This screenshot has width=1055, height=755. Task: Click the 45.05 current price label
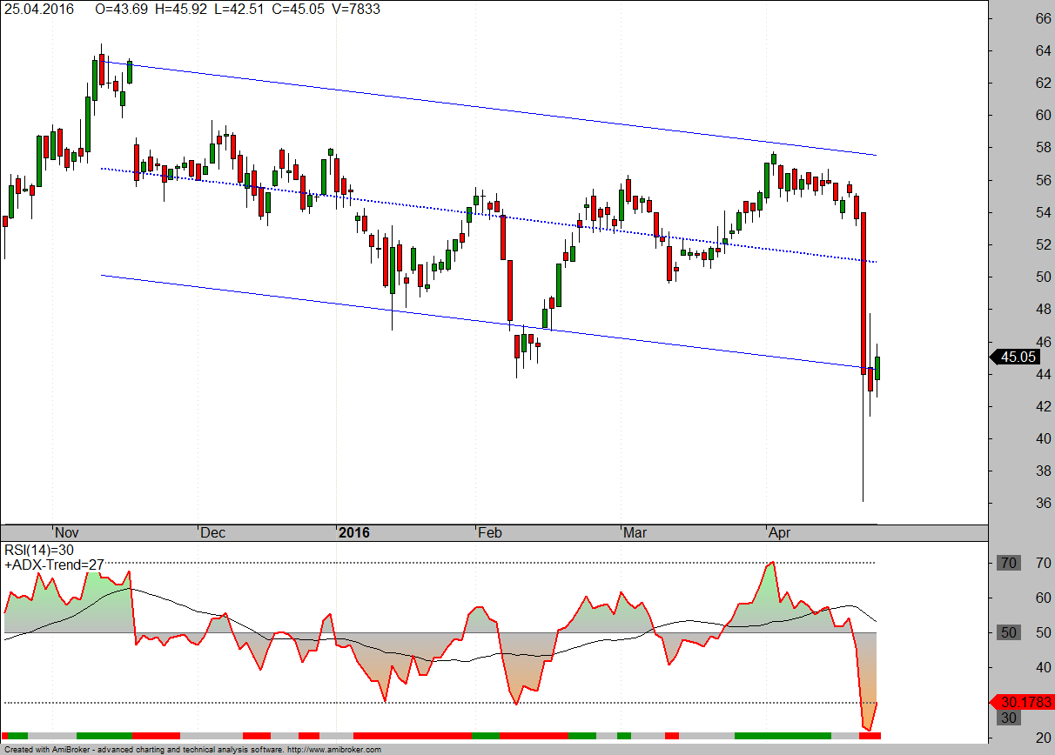coord(1017,357)
